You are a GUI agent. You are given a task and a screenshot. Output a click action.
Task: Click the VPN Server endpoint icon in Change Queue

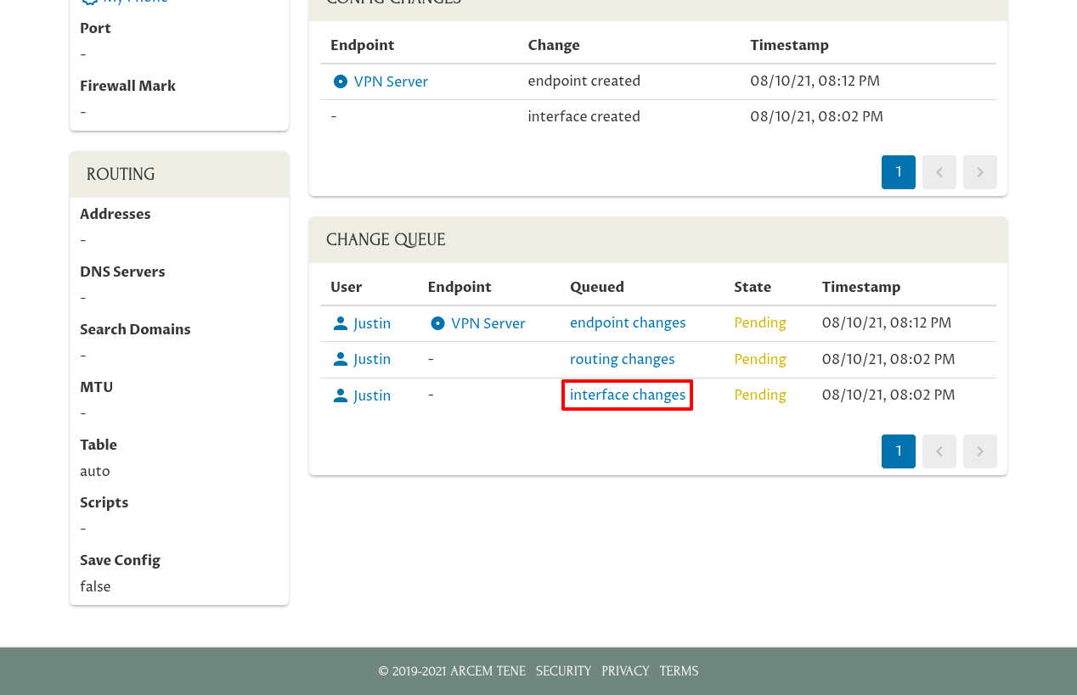click(x=437, y=323)
